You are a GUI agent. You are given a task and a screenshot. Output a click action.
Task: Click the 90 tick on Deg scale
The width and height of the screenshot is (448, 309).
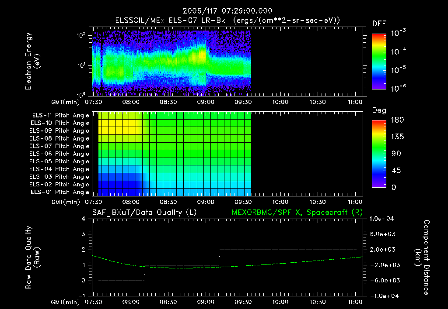tap(396, 154)
